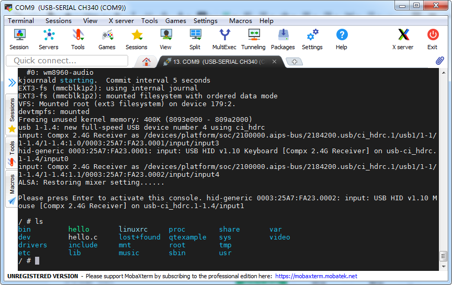Click the 'hello.c' file name in terminal

83,237
